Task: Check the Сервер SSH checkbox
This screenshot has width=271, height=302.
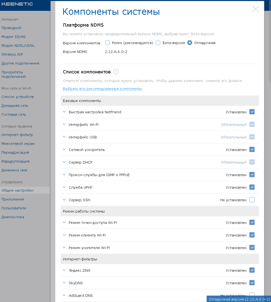Action: (252, 200)
